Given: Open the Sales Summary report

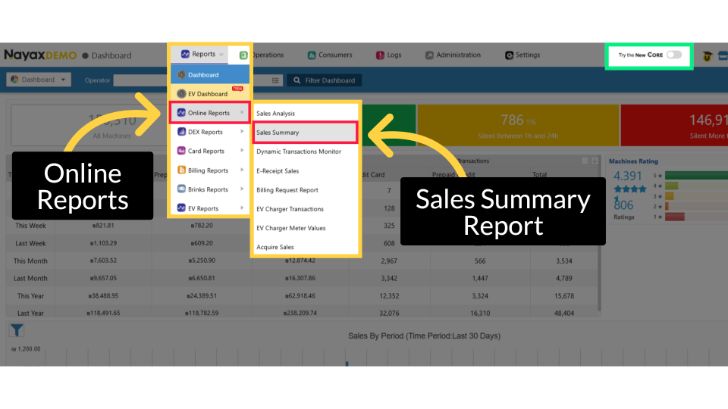Looking at the screenshot, I should (x=306, y=132).
